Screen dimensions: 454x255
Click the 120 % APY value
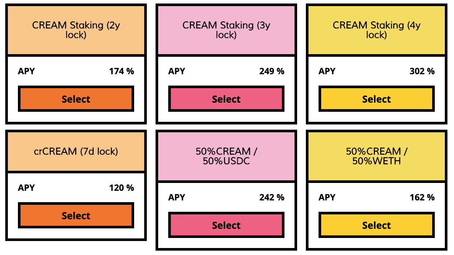121,188
